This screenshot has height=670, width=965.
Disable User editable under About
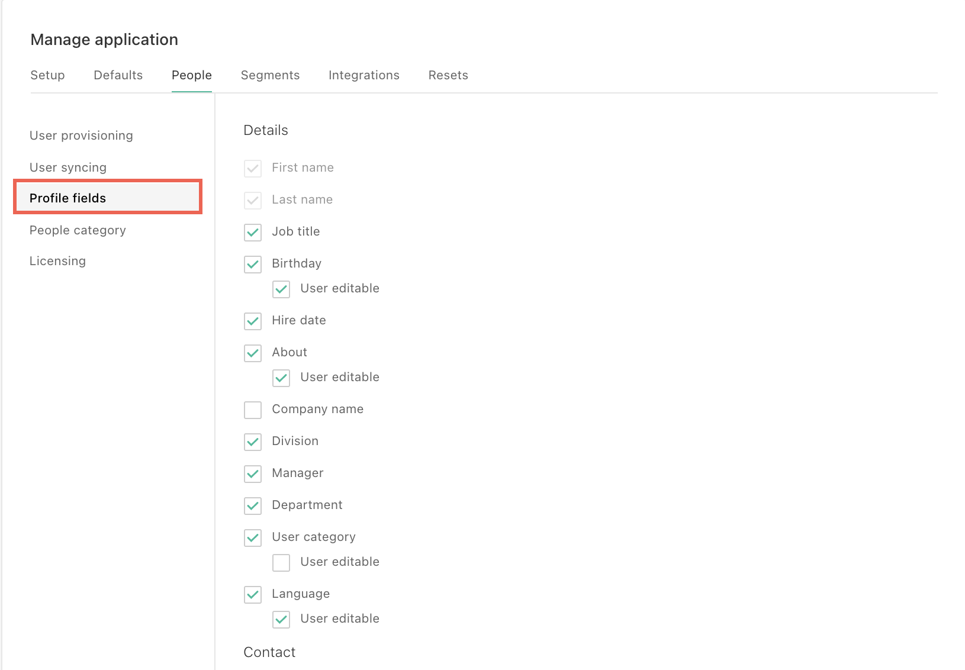[x=281, y=378]
